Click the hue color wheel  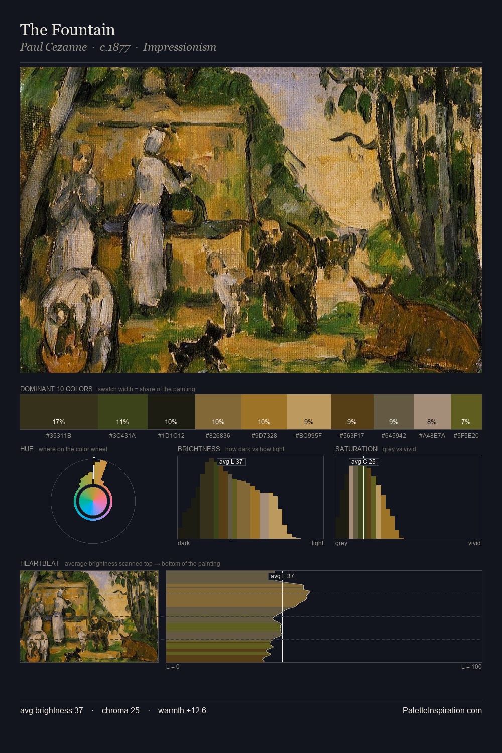tap(93, 500)
